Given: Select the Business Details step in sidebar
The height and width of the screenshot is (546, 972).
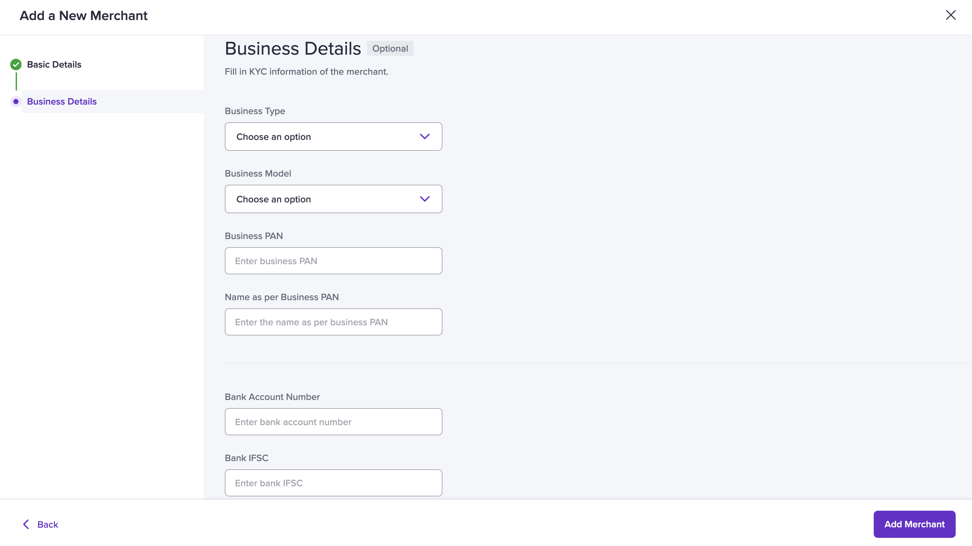Looking at the screenshot, I should tap(62, 102).
